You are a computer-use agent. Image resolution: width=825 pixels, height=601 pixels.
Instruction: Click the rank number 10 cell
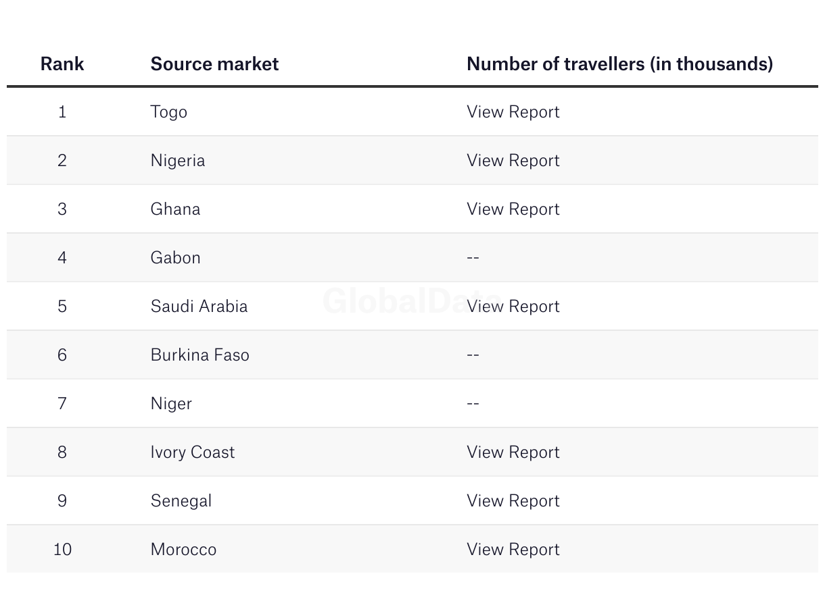pos(62,550)
